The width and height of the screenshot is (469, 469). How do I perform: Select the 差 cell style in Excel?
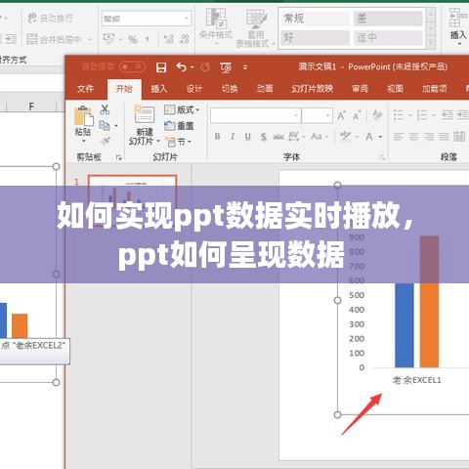tap(388, 19)
